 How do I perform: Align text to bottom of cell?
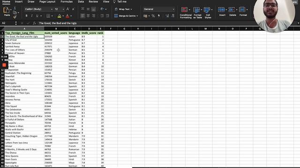tap(93, 9)
